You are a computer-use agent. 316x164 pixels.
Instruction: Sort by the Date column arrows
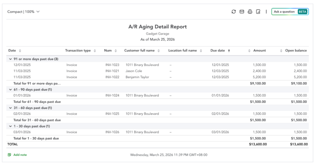tap(20, 51)
